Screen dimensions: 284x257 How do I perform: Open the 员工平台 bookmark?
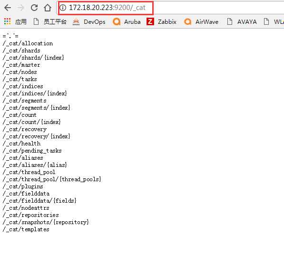click(55, 22)
